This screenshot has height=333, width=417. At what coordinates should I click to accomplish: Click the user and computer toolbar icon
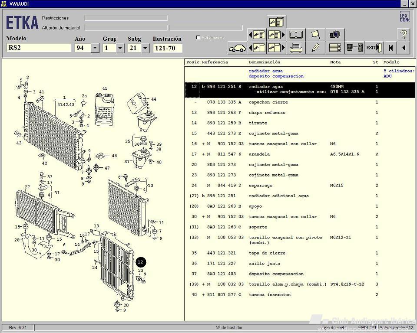[335, 35]
